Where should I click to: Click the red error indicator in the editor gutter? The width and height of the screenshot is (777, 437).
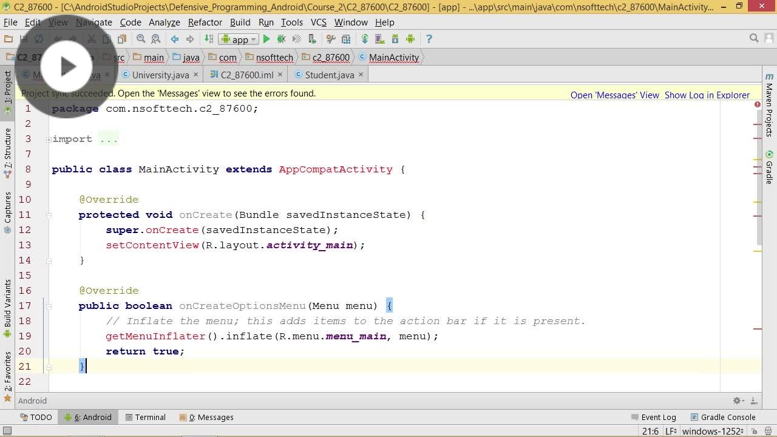pyautogui.click(x=758, y=105)
